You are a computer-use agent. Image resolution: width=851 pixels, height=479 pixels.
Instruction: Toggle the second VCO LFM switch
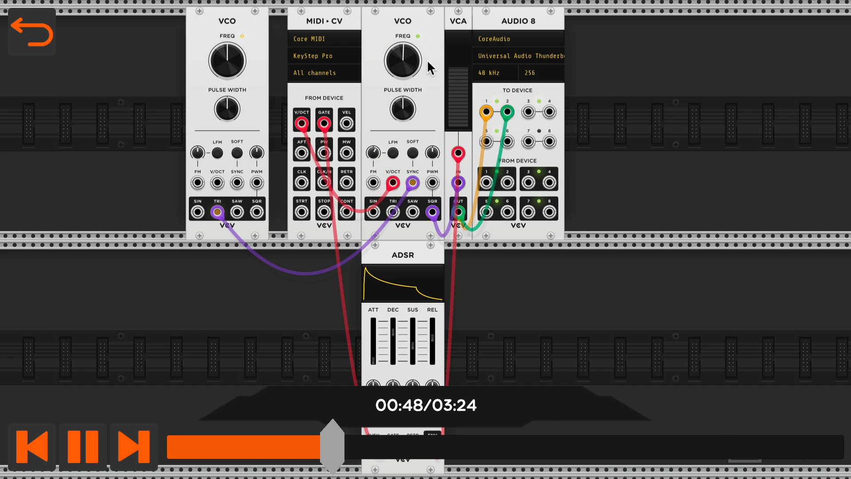click(x=393, y=153)
